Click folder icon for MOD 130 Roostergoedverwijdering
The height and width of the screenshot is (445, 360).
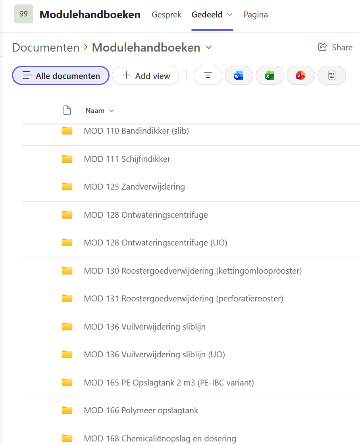67,270
